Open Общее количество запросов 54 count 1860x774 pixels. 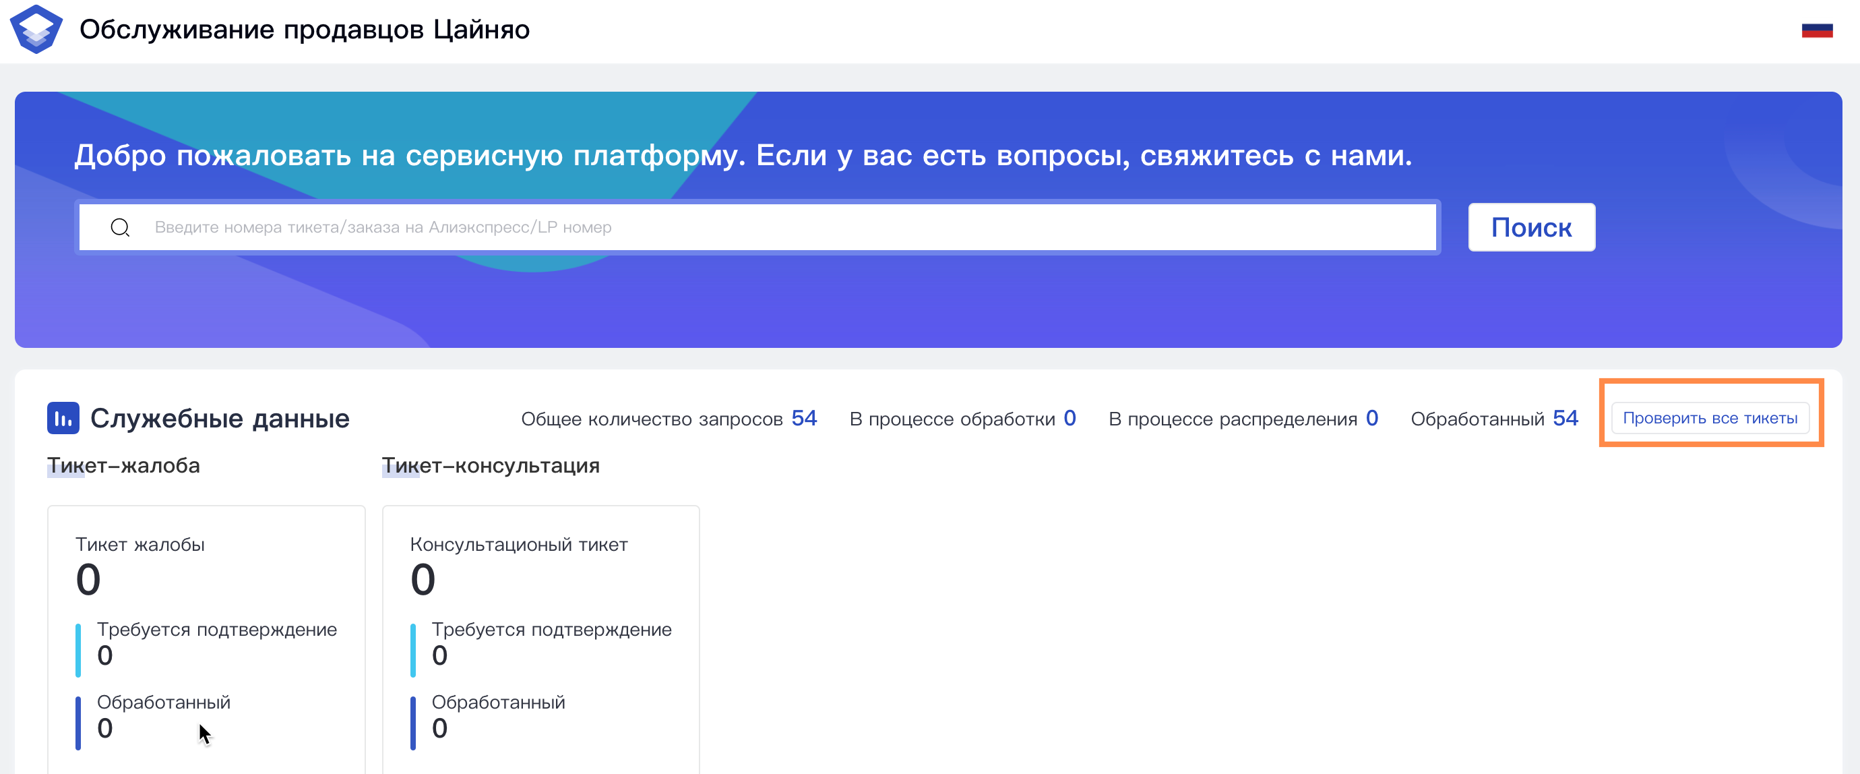(803, 419)
